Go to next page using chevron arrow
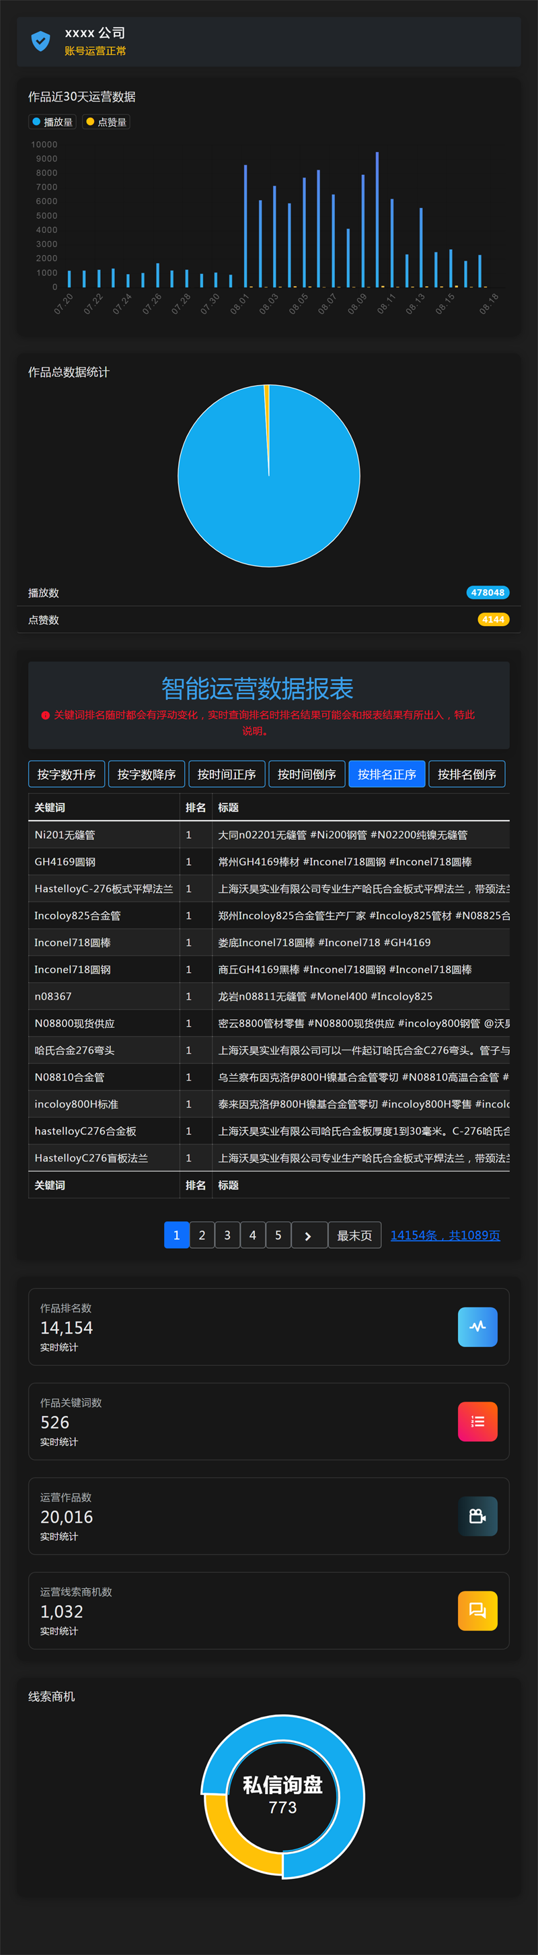538x1955 pixels. (309, 1235)
